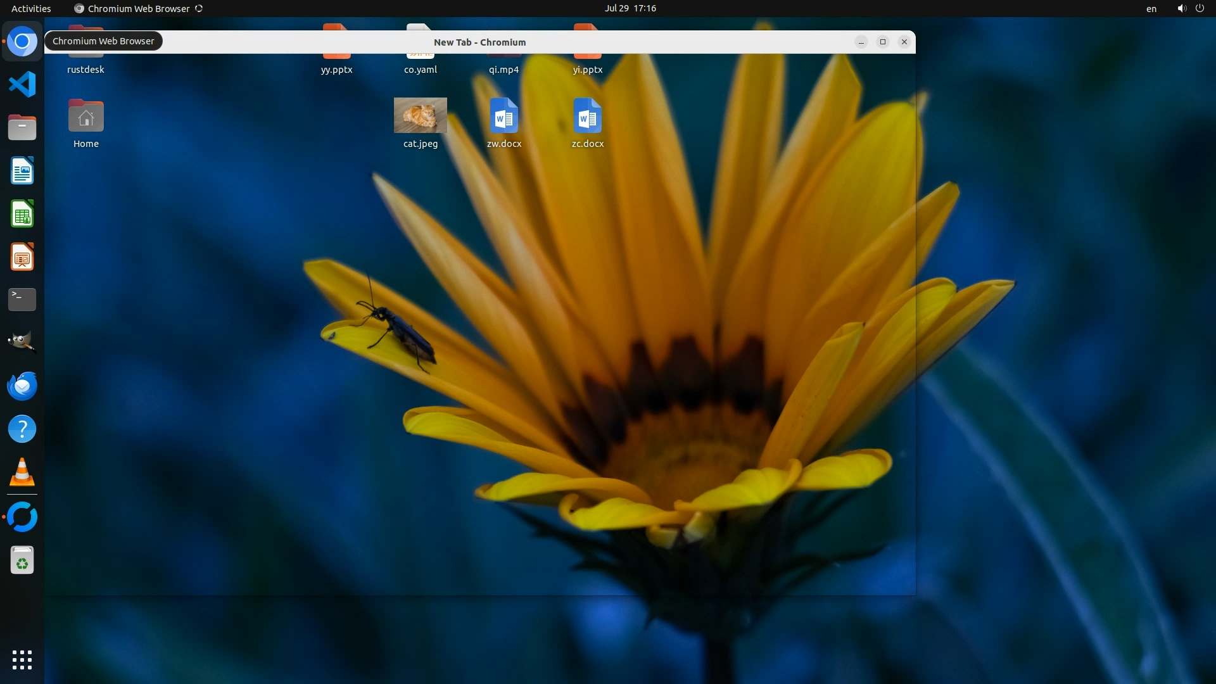Screen dimensions: 1216x684
Task: Launch GIMP image editor from dock
Action: pos(22,342)
